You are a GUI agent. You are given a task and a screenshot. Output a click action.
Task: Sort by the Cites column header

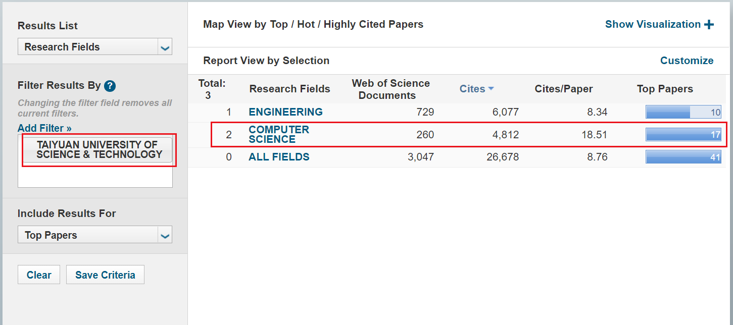[472, 89]
